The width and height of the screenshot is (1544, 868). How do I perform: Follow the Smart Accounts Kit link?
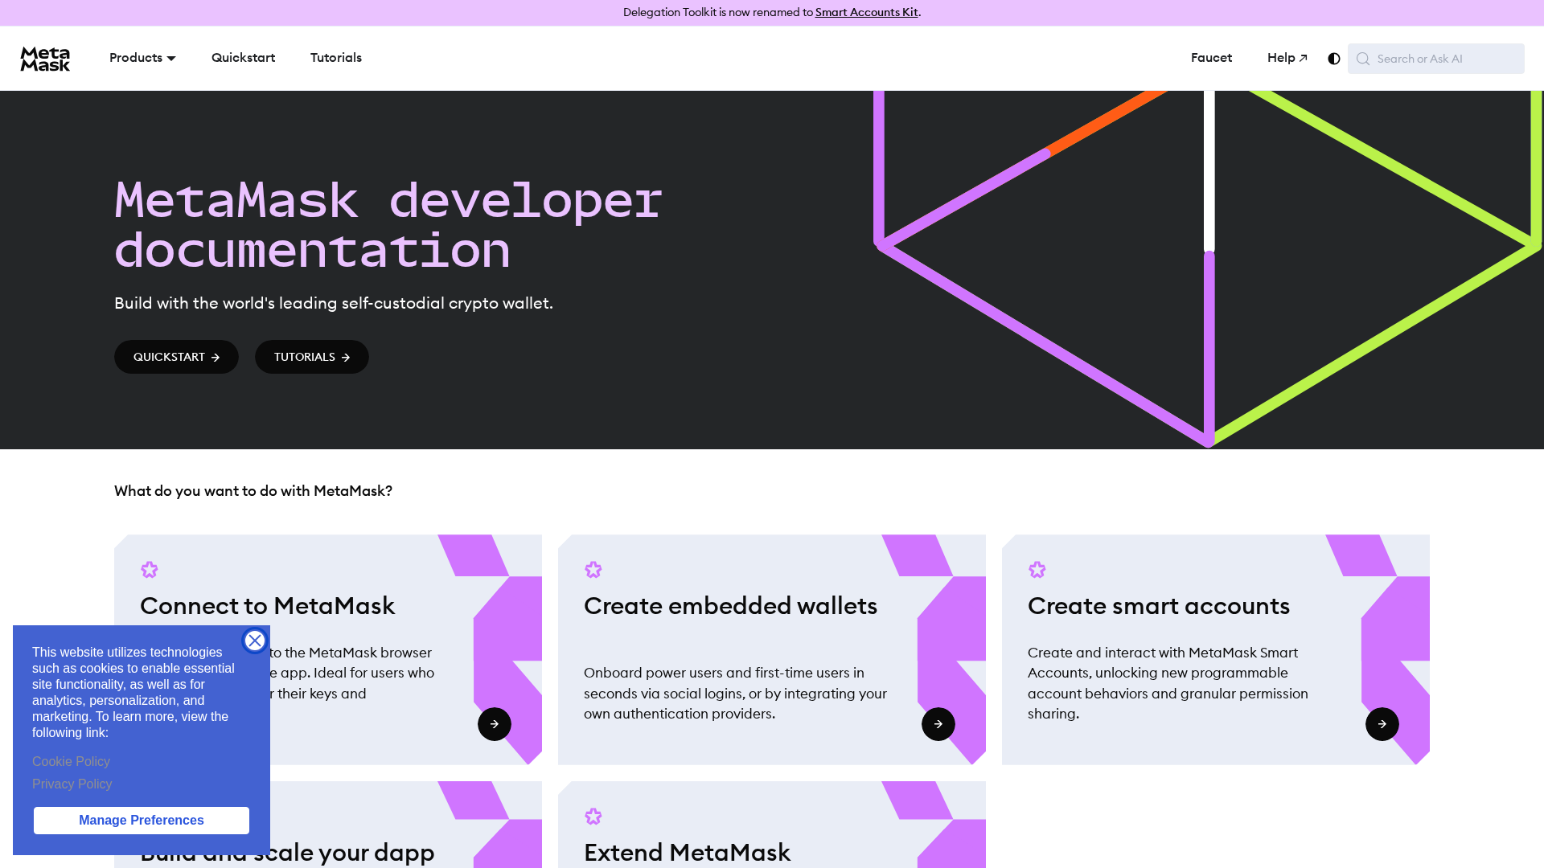(x=867, y=12)
